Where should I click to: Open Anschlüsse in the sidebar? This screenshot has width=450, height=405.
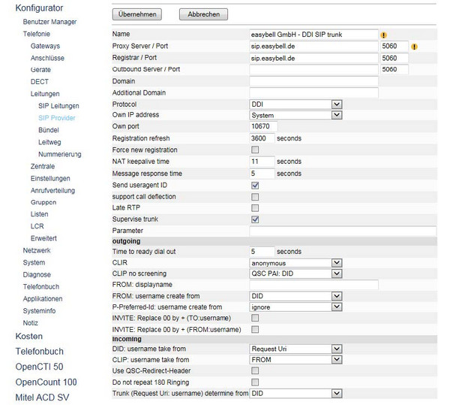point(47,58)
